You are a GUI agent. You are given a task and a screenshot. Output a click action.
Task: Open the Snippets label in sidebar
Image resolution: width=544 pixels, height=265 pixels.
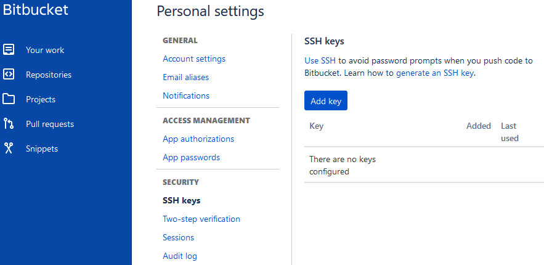click(42, 149)
